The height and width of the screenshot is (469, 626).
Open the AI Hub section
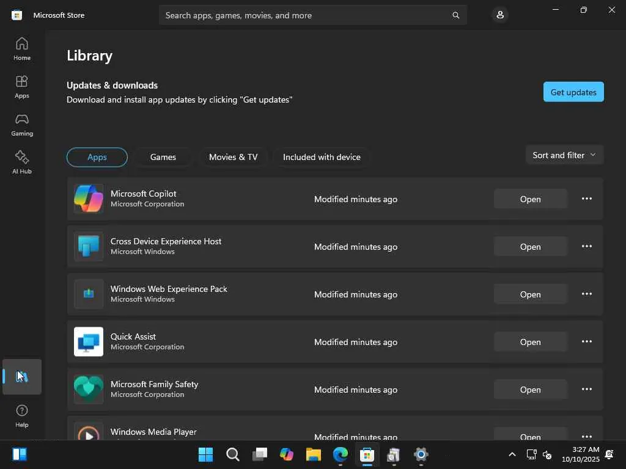(x=21, y=162)
